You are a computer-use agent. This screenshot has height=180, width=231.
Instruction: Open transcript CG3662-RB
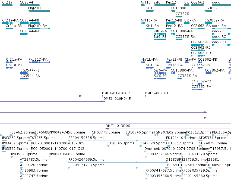click(198, 45)
